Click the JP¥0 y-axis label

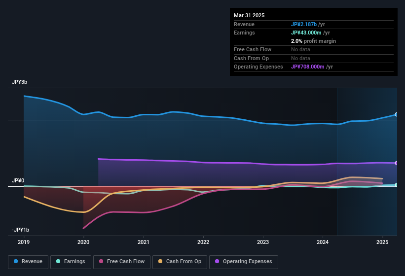(x=18, y=180)
